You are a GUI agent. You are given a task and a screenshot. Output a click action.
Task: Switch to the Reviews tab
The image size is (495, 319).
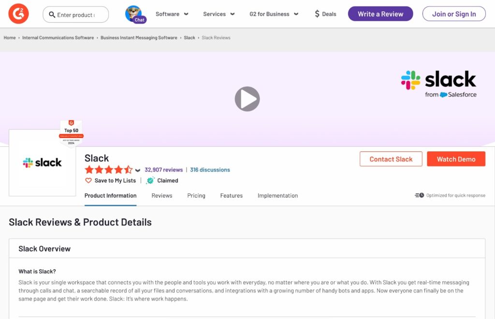pos(162,196)
